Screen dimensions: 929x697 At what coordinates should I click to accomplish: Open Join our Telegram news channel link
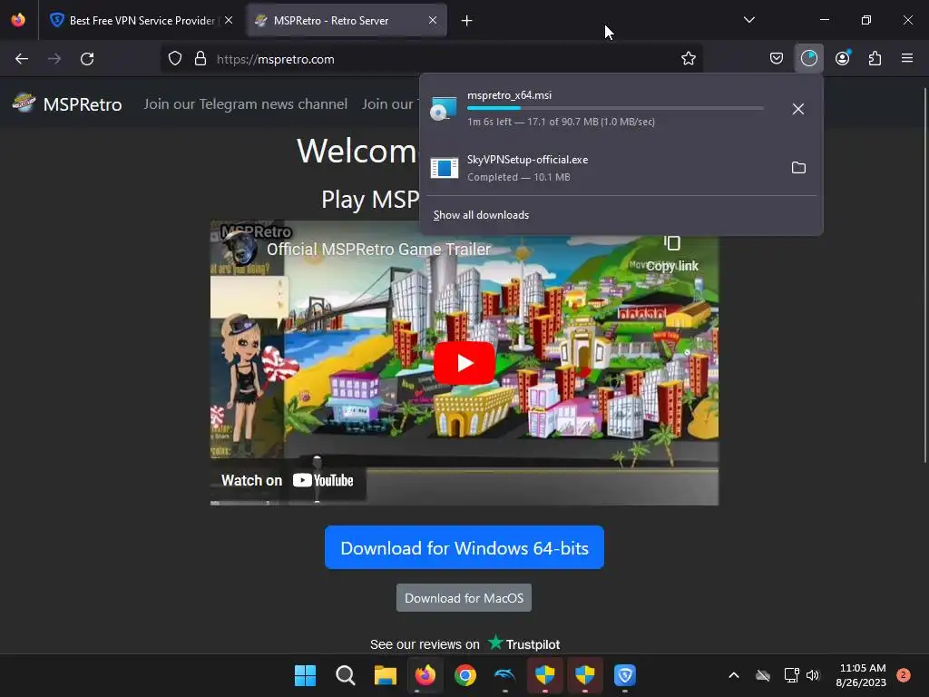tap(245, 104)
